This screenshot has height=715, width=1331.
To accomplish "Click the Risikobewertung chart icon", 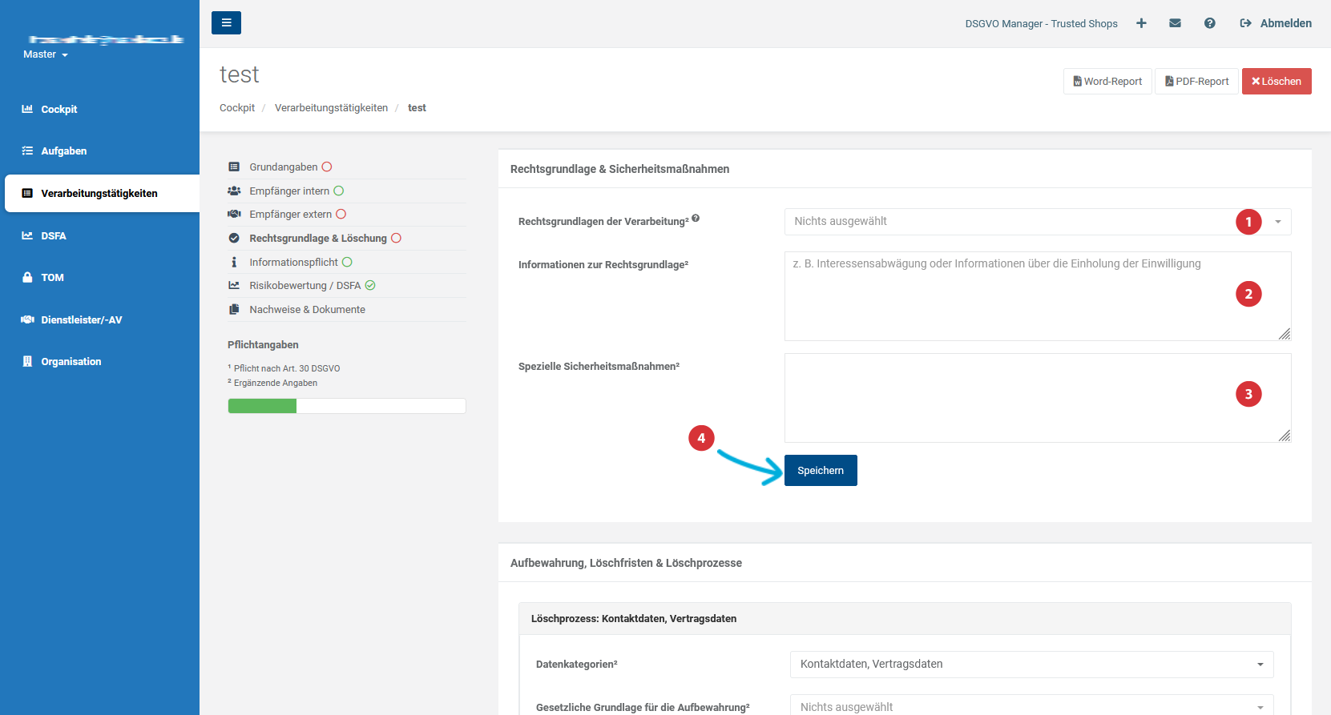I will pyautogui.click(x=234, y=285).
